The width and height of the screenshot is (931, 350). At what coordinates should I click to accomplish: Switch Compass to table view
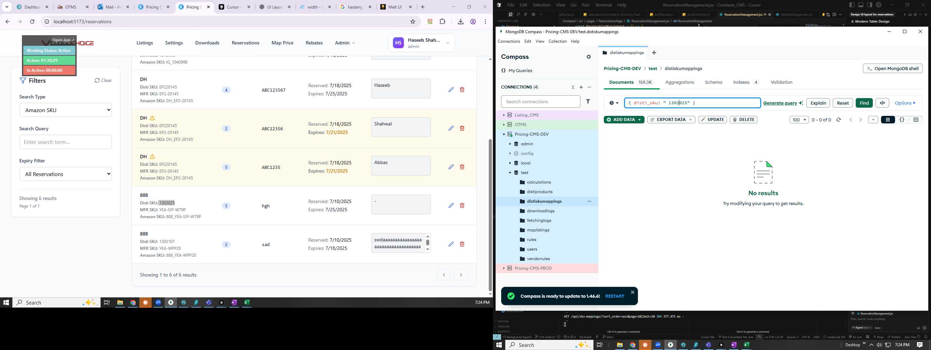pyautogui.click(x=916, y=120)
